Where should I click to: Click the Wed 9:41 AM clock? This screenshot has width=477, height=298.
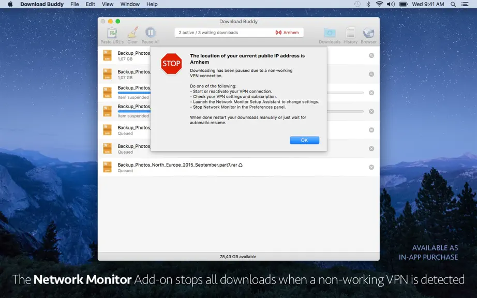pyautogui.click(x=428, y=4)
